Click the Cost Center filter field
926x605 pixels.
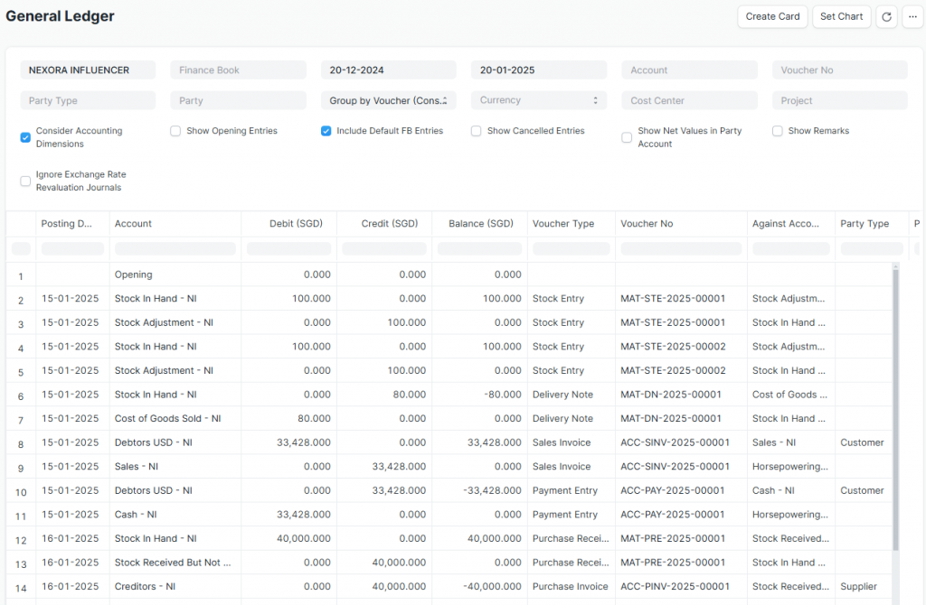click(x=689, y=100)
